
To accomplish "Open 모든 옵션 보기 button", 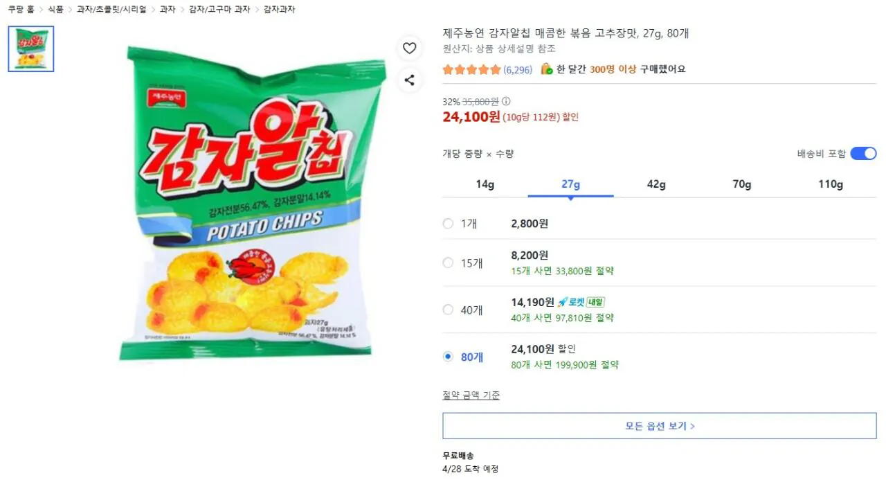I will pyautogui.click(x=658, y=425).
